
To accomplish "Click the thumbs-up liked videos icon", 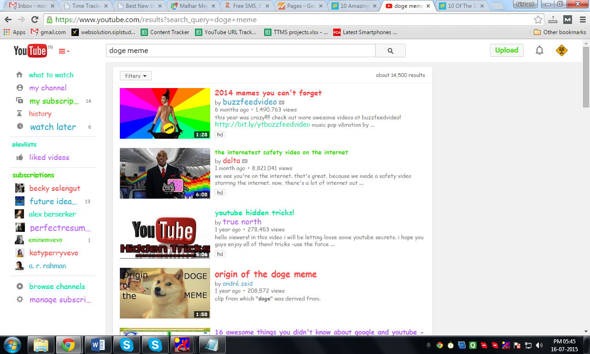I will tap(20, 157).
